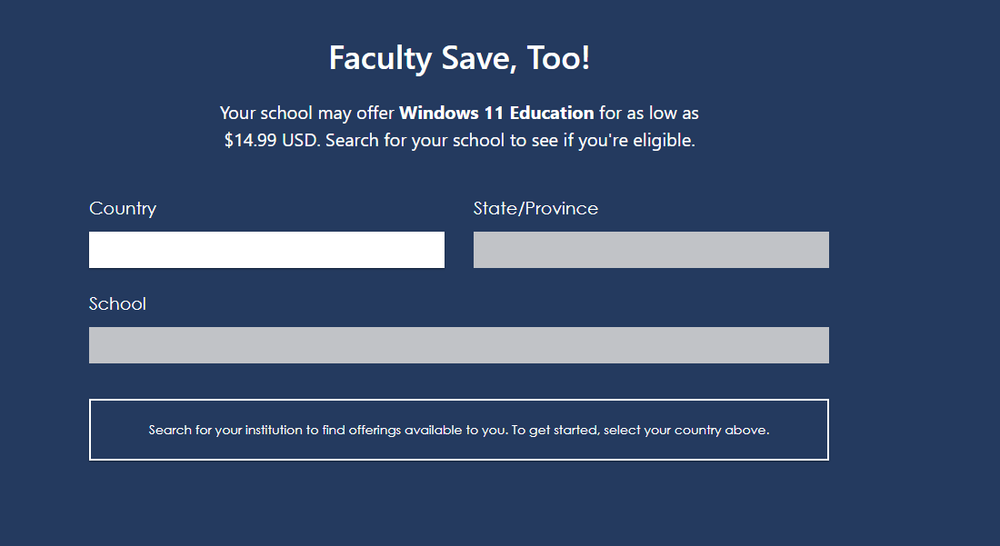The height and width of the screenshot is (546, 1000).
Task: Click the empty School selection bar
Action: [x=458, y=344]
